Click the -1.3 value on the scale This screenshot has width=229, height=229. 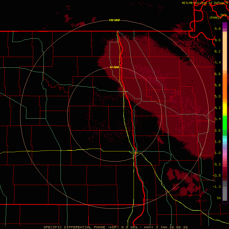[x=217, y=187]
